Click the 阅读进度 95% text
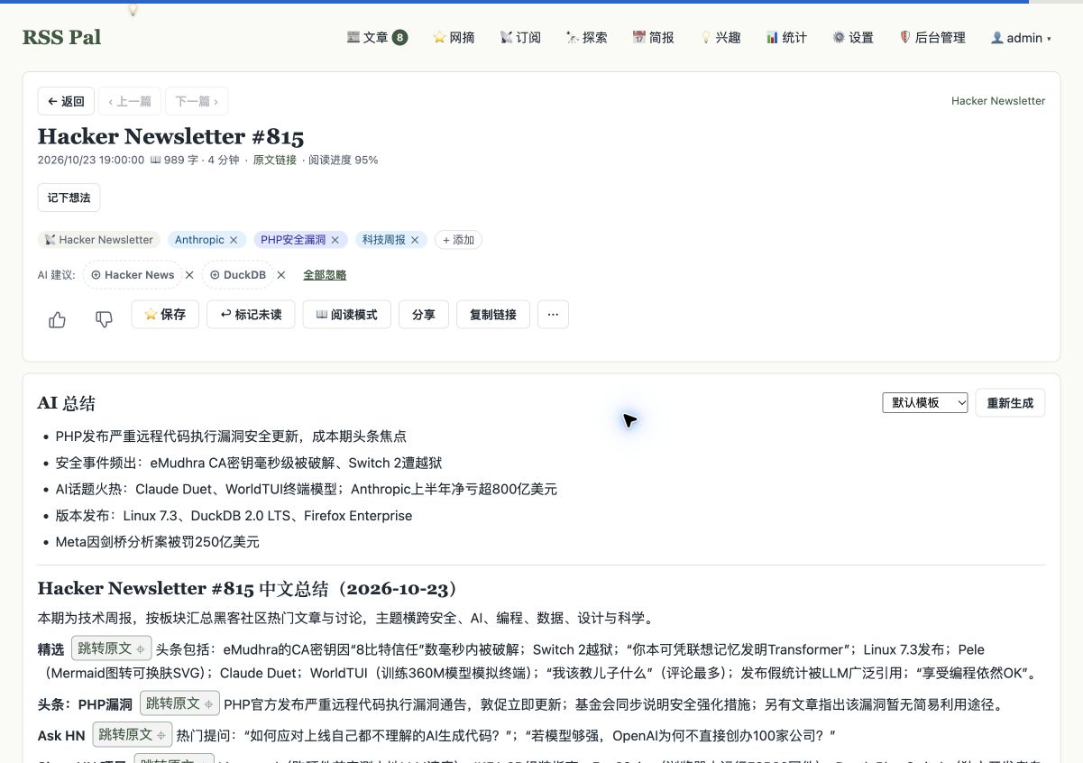Screen dimensions: 1083x763 [x=344, y=160]
